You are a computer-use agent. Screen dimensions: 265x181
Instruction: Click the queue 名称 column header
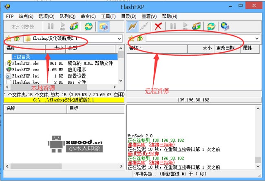coord(35,108)
